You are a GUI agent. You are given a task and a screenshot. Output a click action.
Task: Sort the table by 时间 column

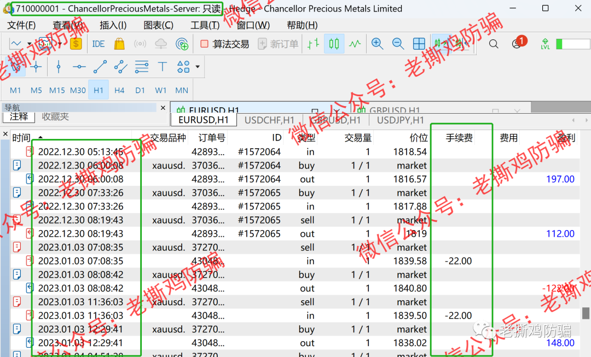click(x=21, y=138)
